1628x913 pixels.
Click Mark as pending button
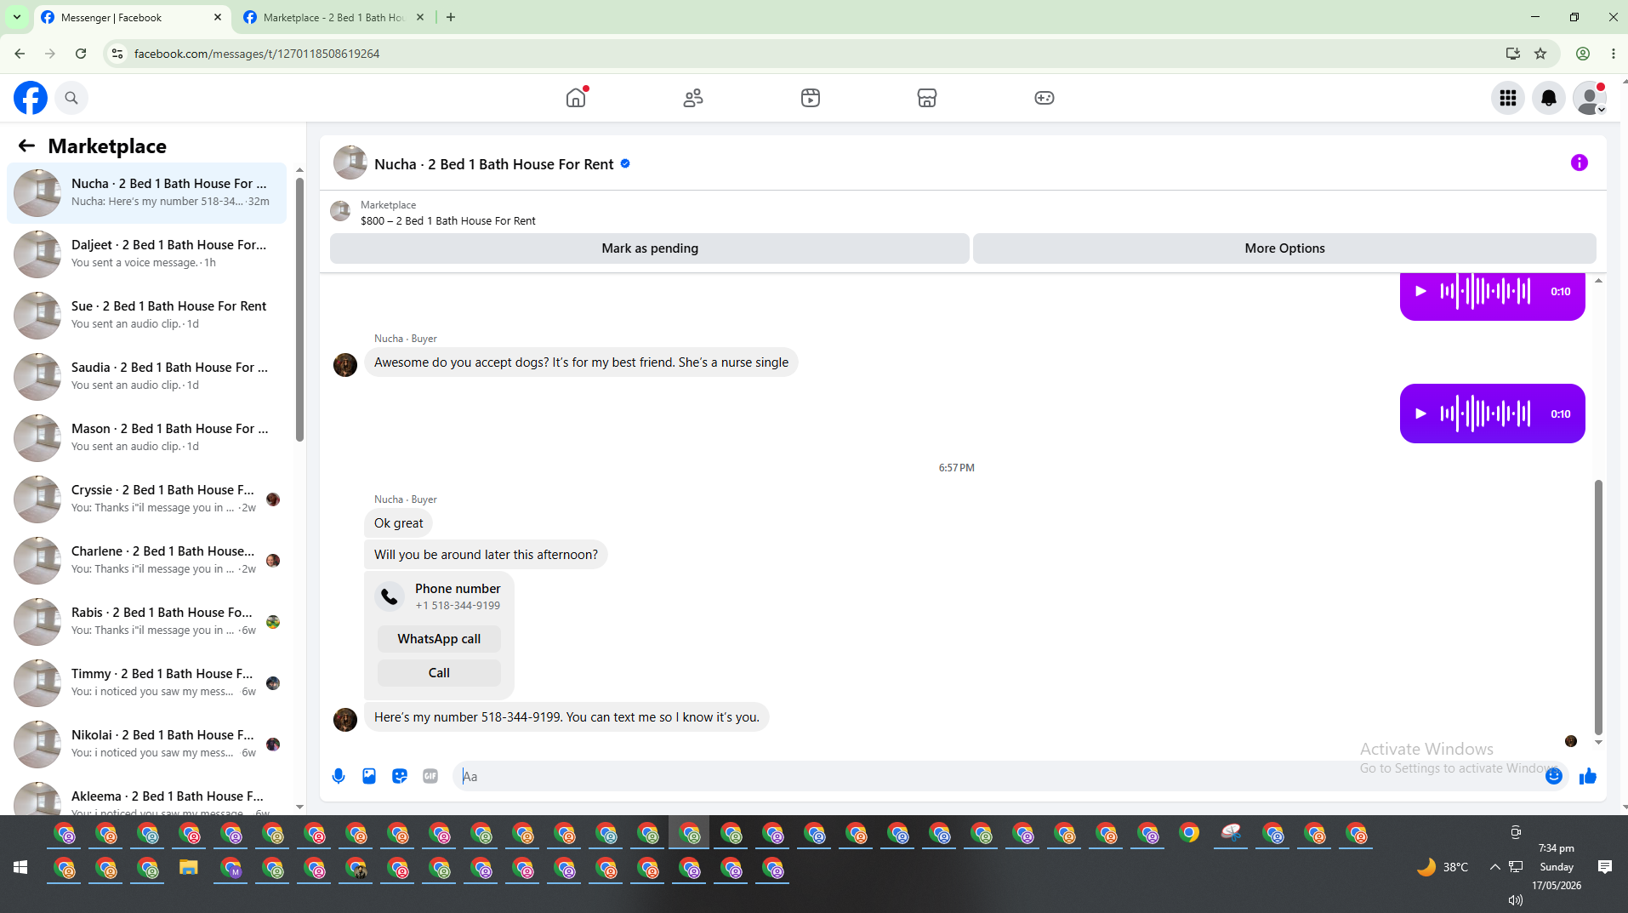pos(650,248)
